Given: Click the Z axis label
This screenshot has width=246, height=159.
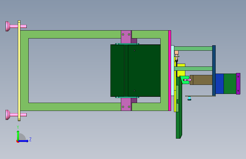Looking at the screenshot, I should pos(30,139).
